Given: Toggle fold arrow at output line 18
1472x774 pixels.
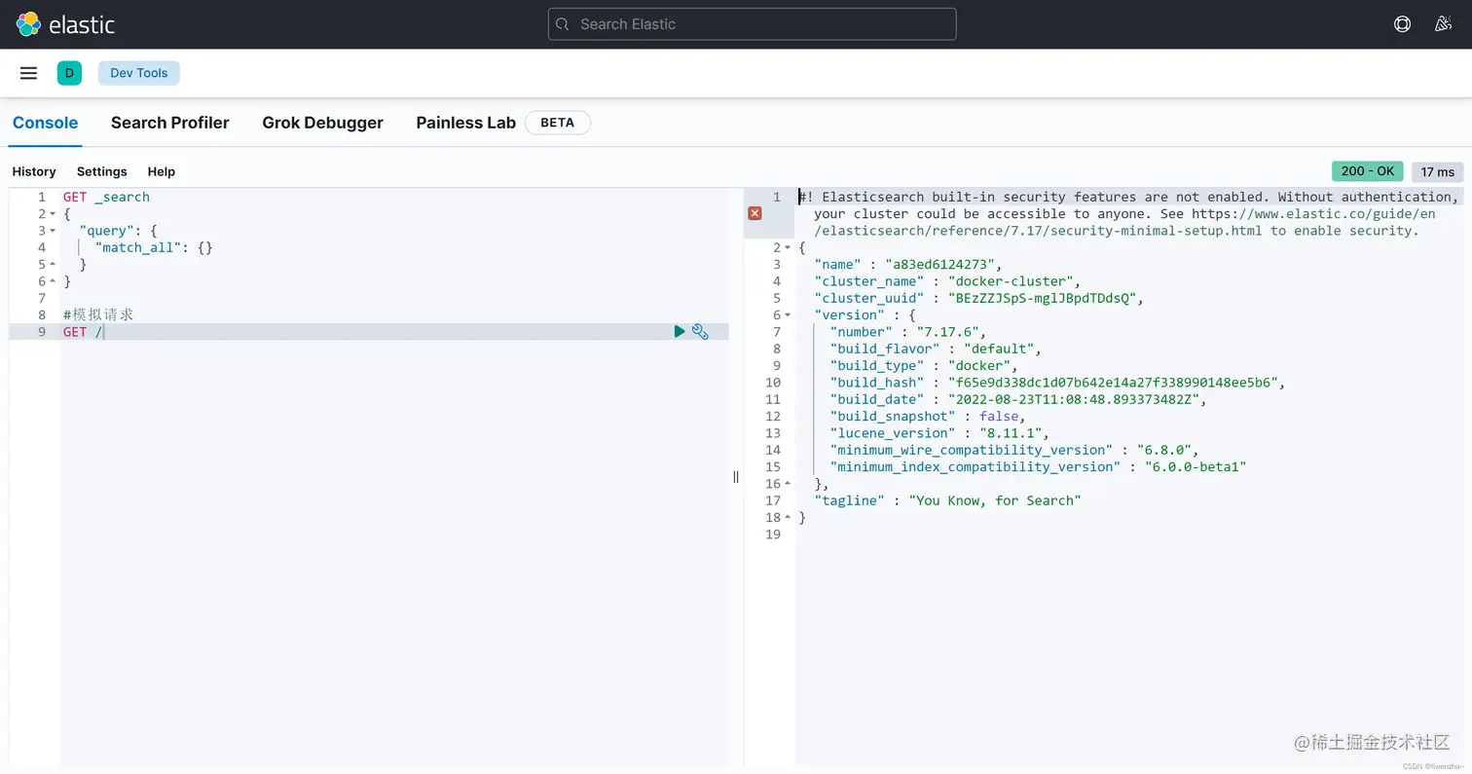Looking at the screenshot, I should 788,518.
